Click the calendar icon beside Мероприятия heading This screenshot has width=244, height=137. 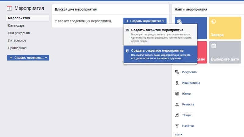coord(9,8)
